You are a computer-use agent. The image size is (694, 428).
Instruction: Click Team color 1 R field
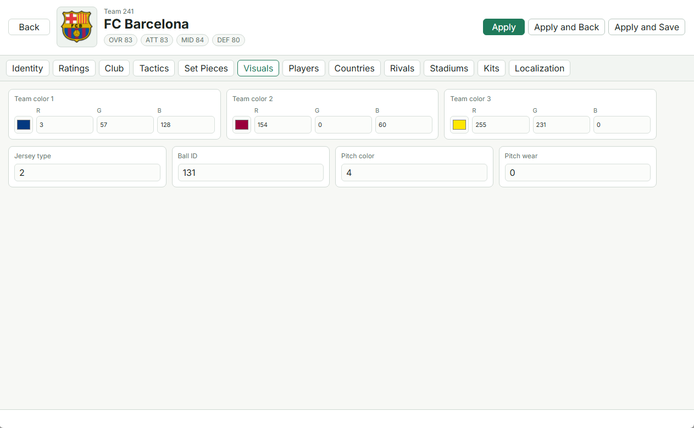tap(65, 125)
